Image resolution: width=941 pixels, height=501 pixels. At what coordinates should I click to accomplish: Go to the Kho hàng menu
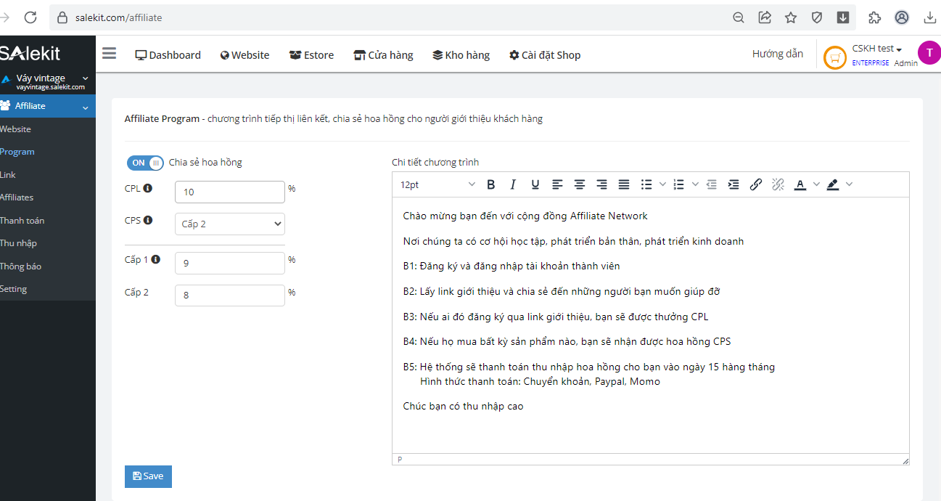pos(461,55)
